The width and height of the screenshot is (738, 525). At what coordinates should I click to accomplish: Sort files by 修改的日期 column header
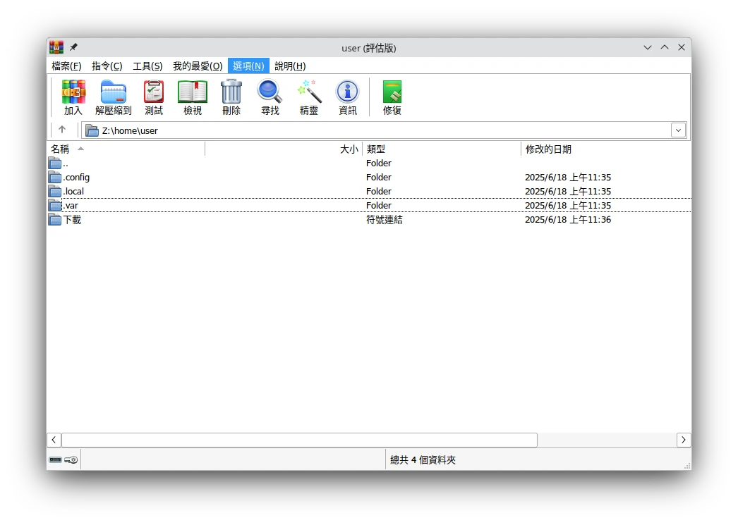tap(548, 149)
